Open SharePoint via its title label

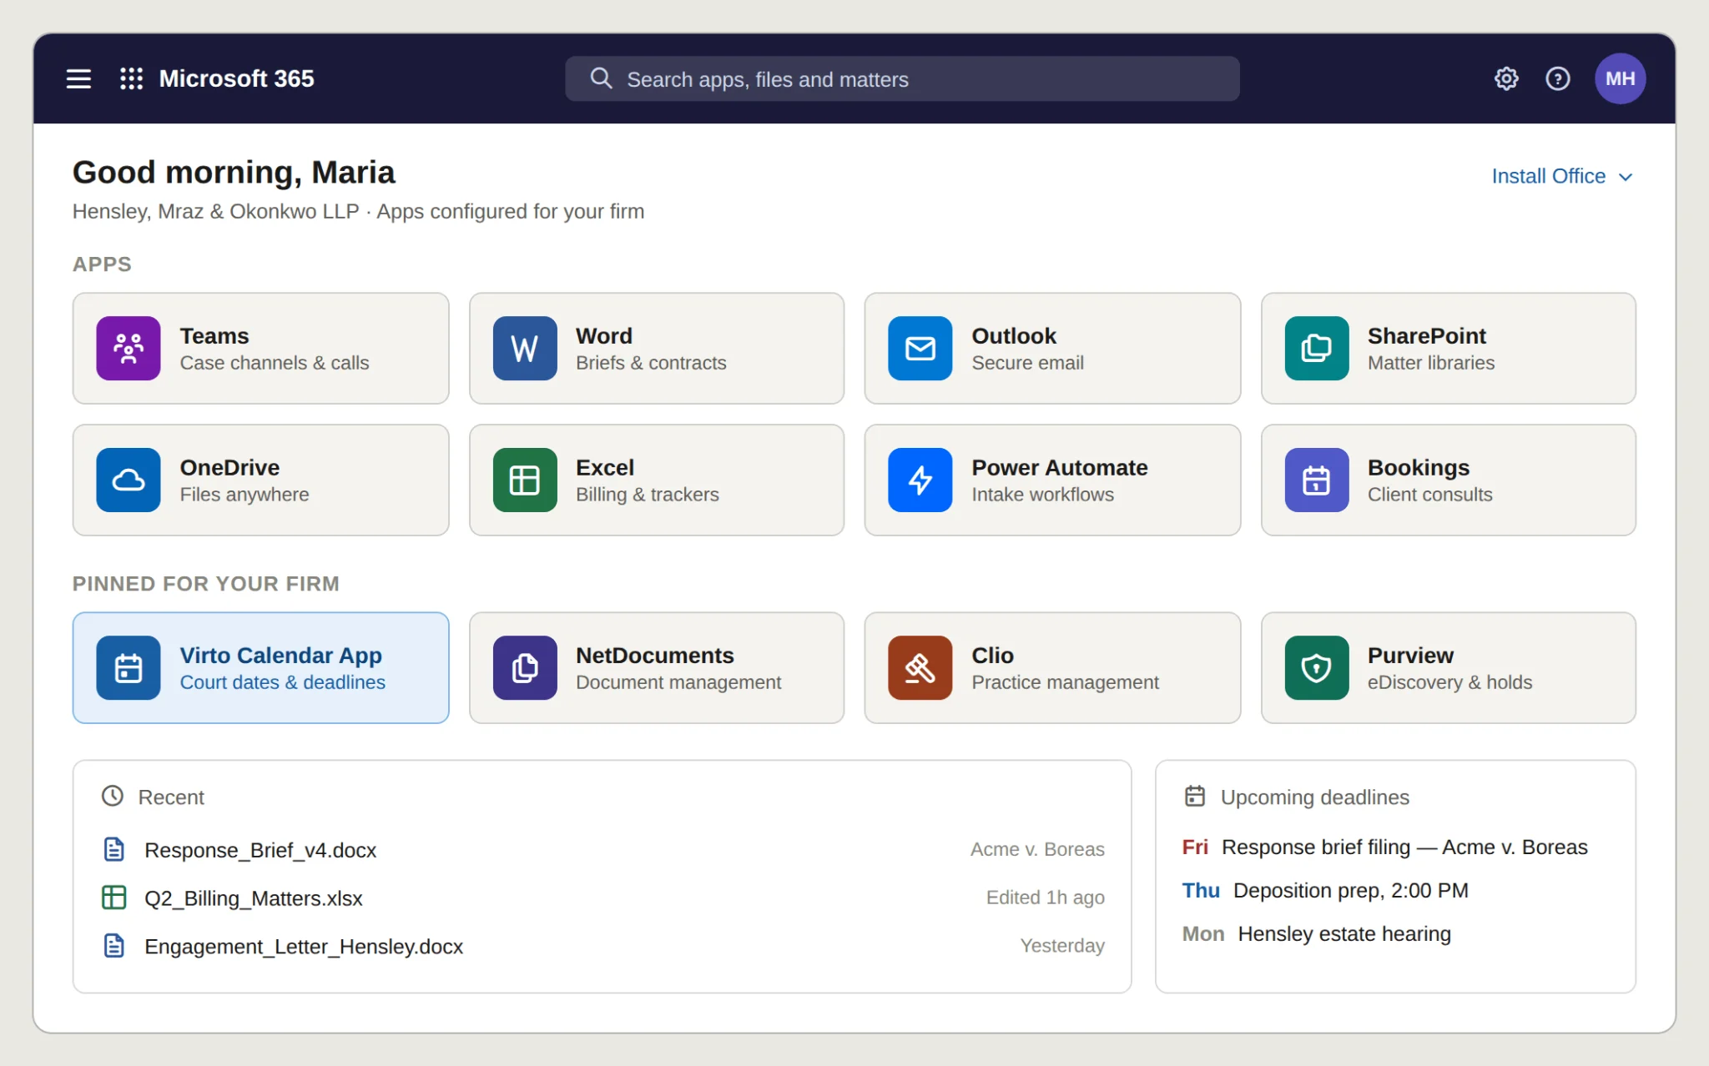(x=1427, y=335)
